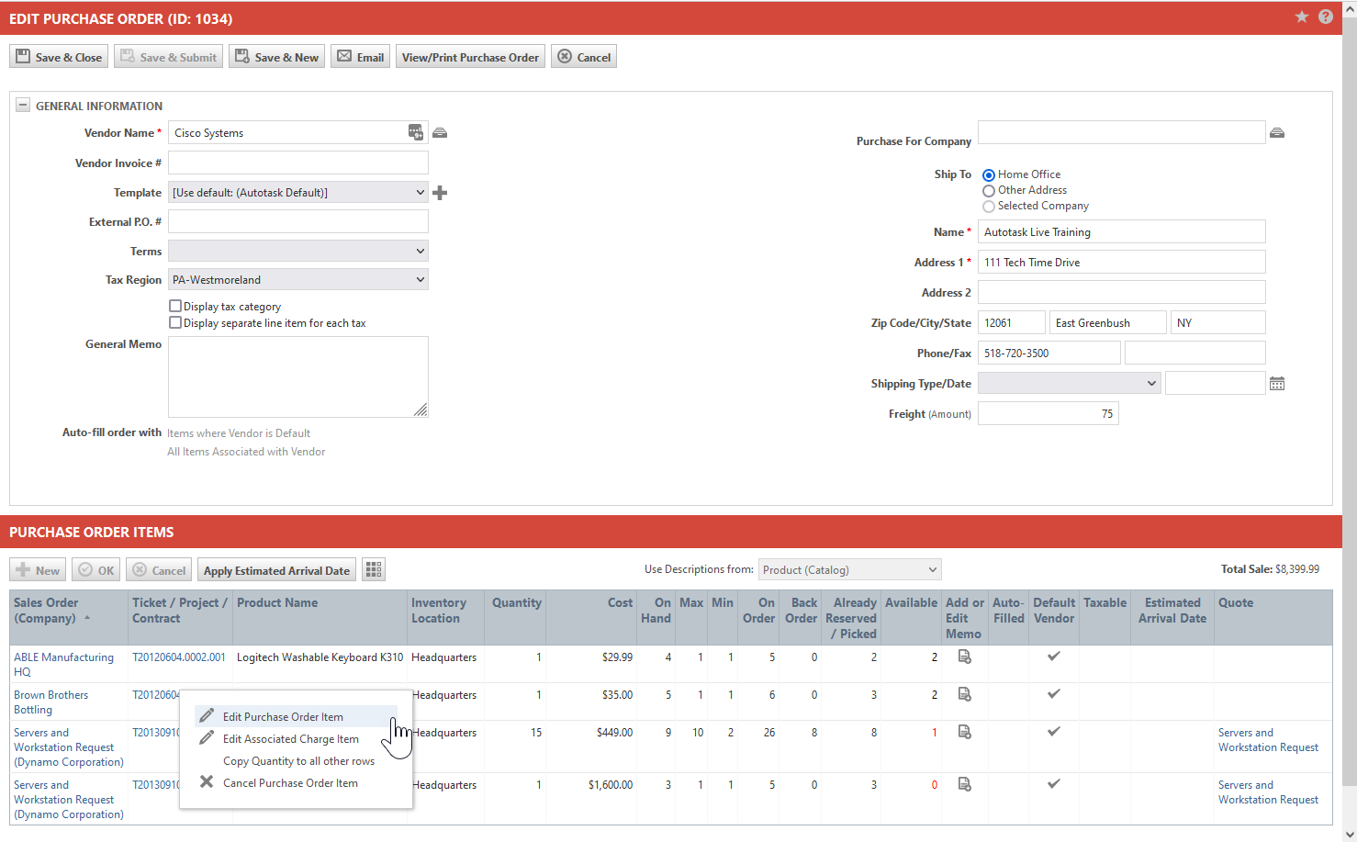The width and height of the screenshot is (1357, 842).
Task: Click into the Vendor Invoice # field
Action: (x=298, y=163)
